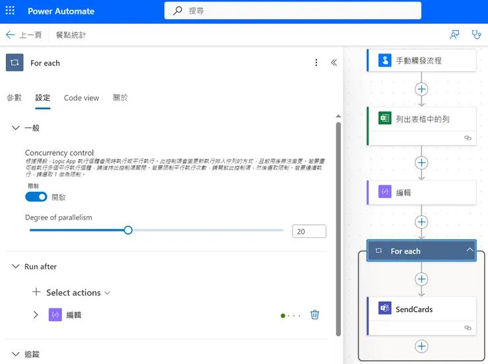Click the Excel icon on 列出表格中的列
The width and height of the screenshot is (488, 364).
coord(384,118)
